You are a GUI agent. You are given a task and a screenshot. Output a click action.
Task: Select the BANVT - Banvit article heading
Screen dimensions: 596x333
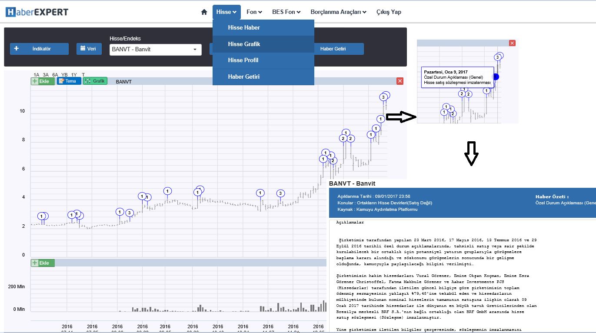coord(352,183)
